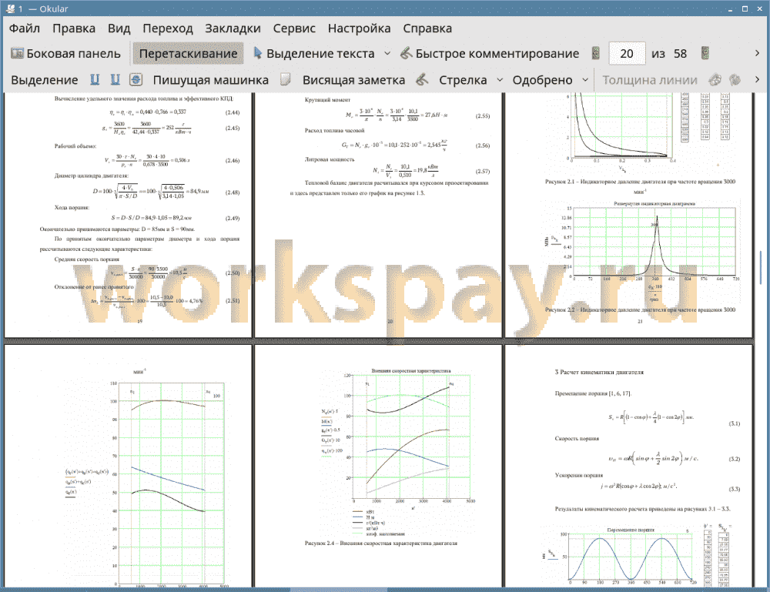The image size is (770, 592).
Task: Open the Стрелка dropdown arrow
Action: point(500,80)
